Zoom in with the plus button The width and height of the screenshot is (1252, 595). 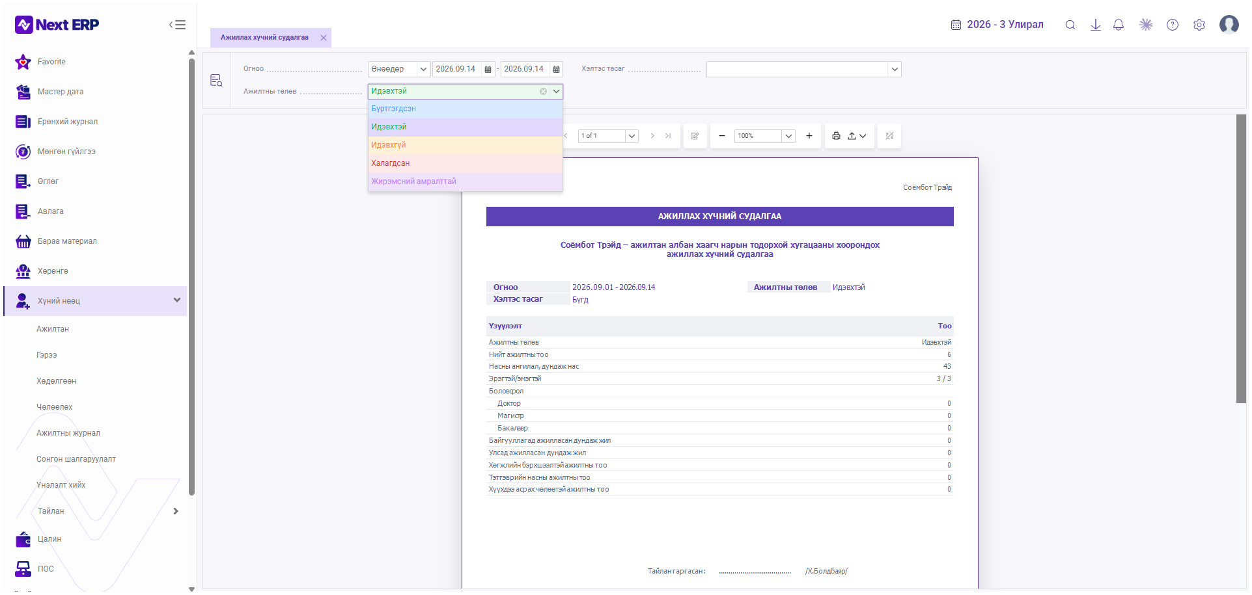[809, 136]
